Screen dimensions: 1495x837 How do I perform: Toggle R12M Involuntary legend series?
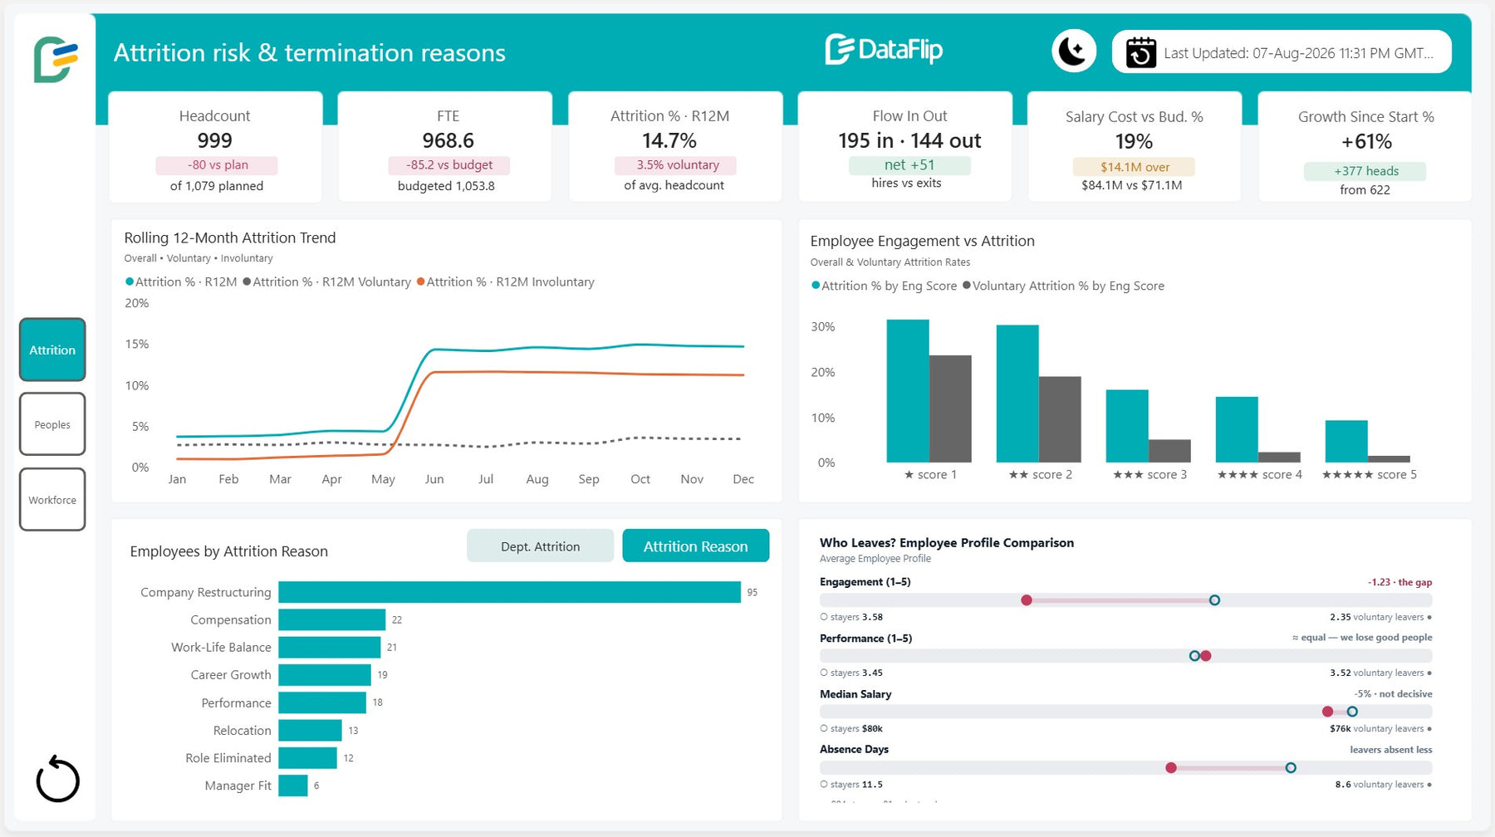(505, 281)
